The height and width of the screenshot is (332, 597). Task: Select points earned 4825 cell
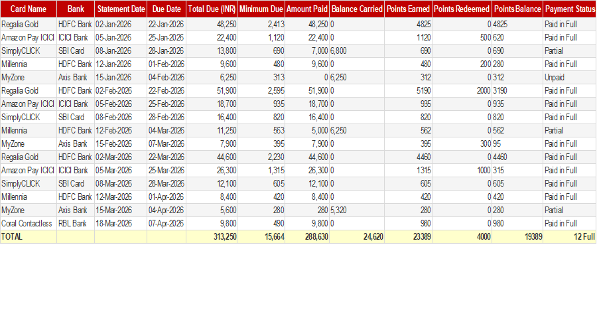point(408,25)
